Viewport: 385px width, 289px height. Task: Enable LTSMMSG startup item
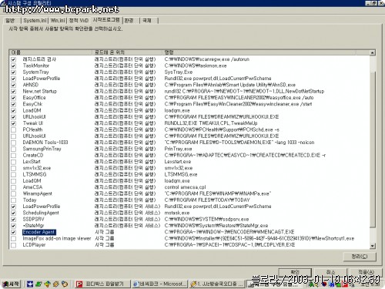pos(13,175)
